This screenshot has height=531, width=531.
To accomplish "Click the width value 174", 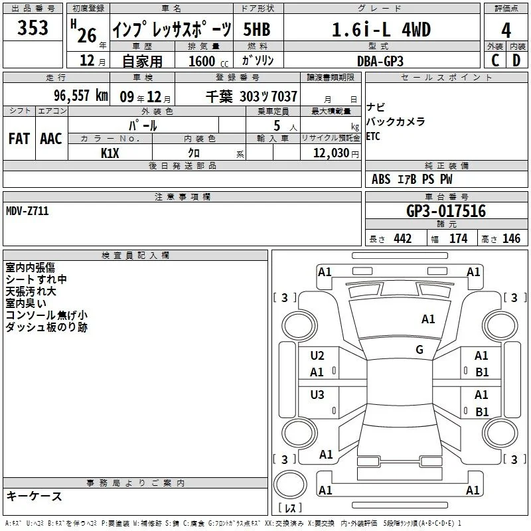I will tap(459, 239).
